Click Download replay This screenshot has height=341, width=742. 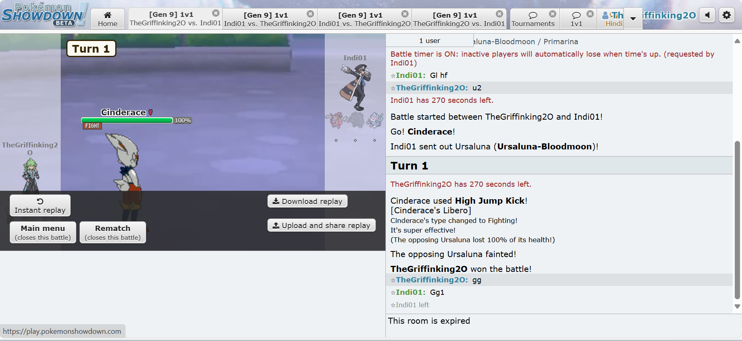(308, 201)
